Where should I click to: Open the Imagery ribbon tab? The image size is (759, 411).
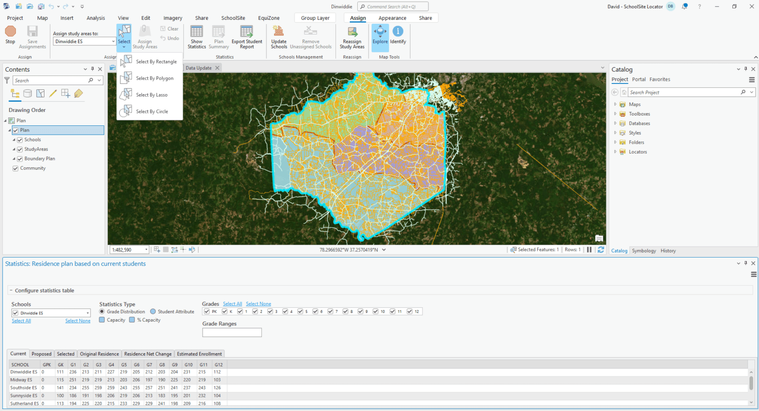pos(173,18)
